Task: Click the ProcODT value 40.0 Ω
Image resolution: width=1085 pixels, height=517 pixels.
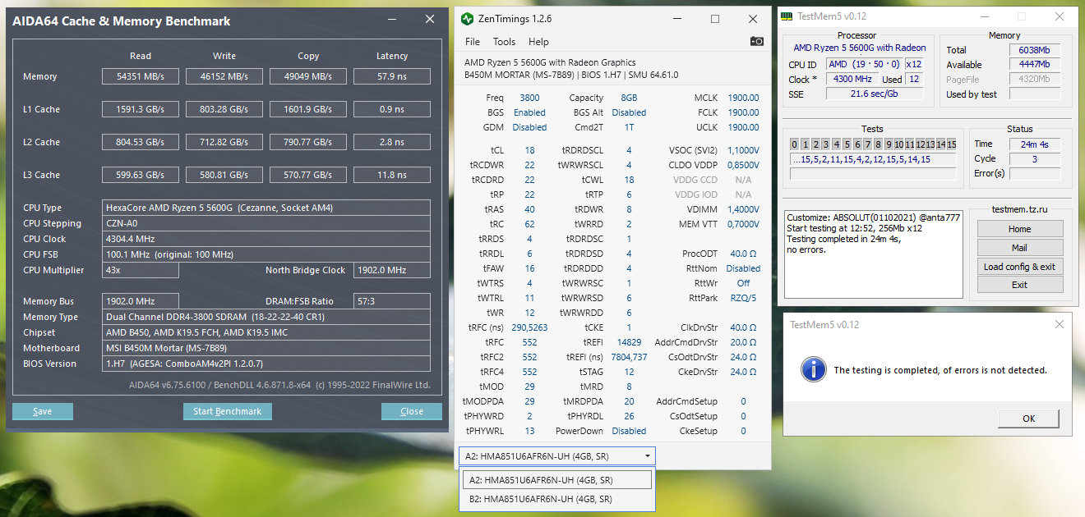Action: coord(743,254)
